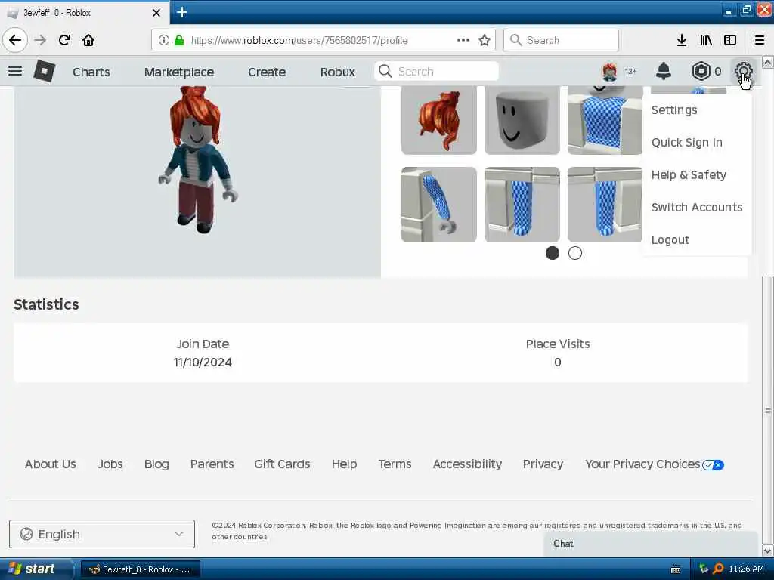Focus the browser search box

(561, 40)
